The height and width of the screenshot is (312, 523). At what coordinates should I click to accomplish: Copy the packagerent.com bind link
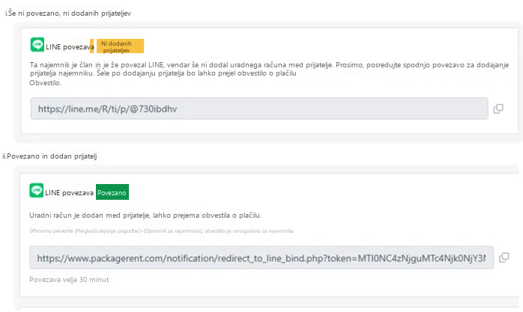(504, 257)
